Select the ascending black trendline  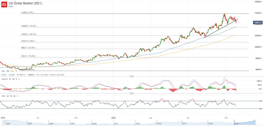(x=221, y=28)
